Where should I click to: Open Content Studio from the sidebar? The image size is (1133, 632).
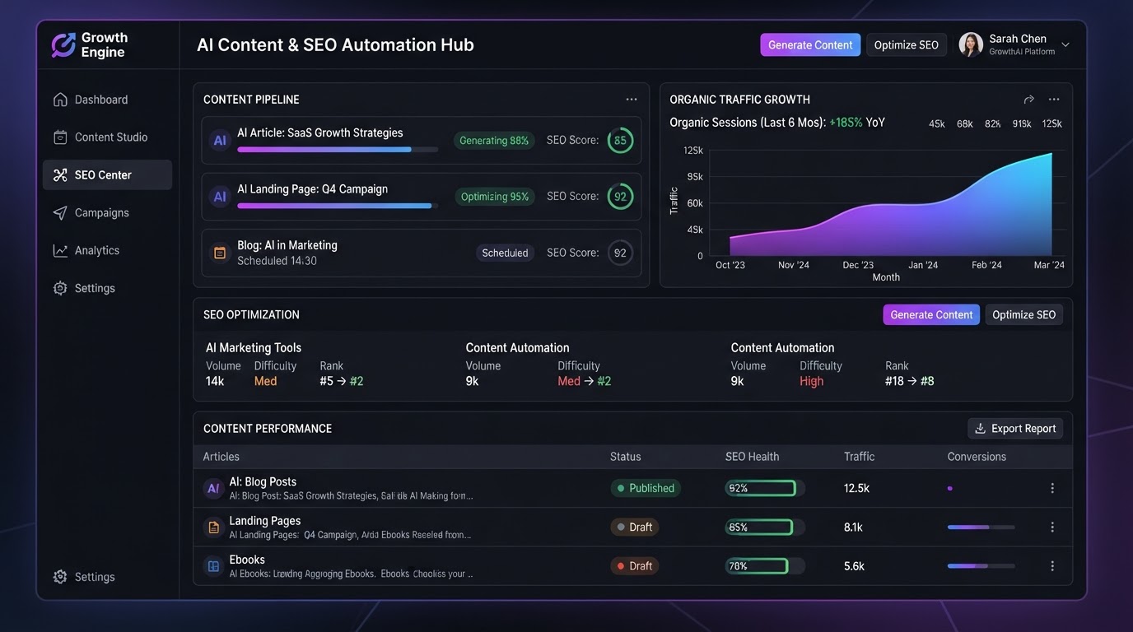tap(107, 137)
